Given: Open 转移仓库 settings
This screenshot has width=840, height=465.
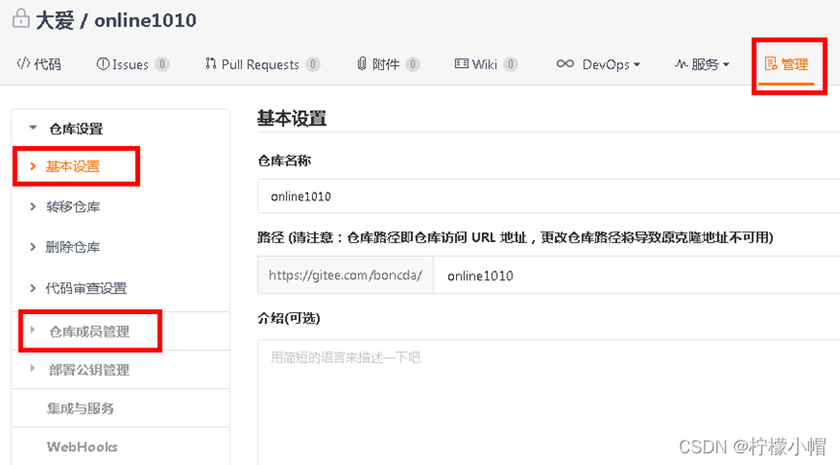Looking at the screenshot, I should pos(73,207).
